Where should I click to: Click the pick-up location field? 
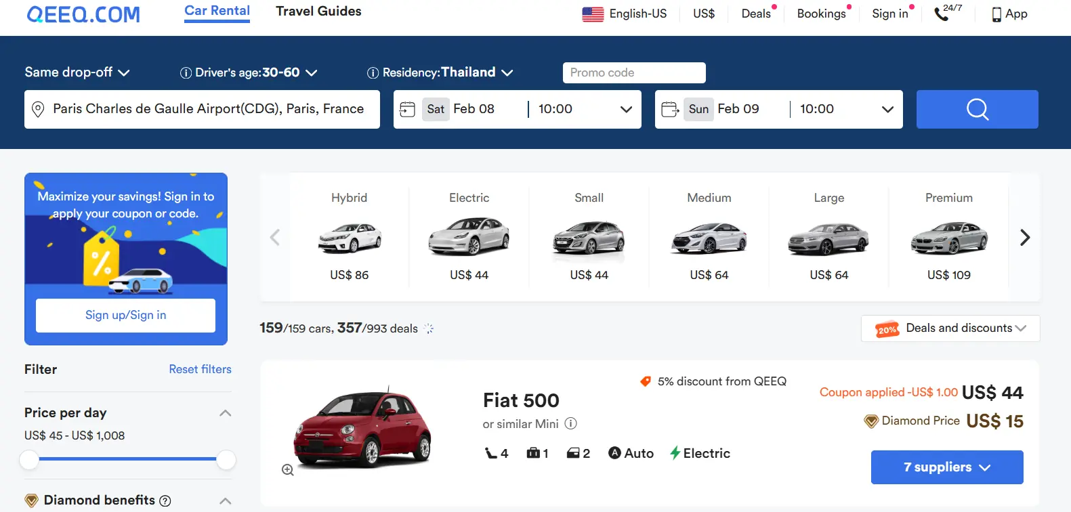click(x=202, y=109)
